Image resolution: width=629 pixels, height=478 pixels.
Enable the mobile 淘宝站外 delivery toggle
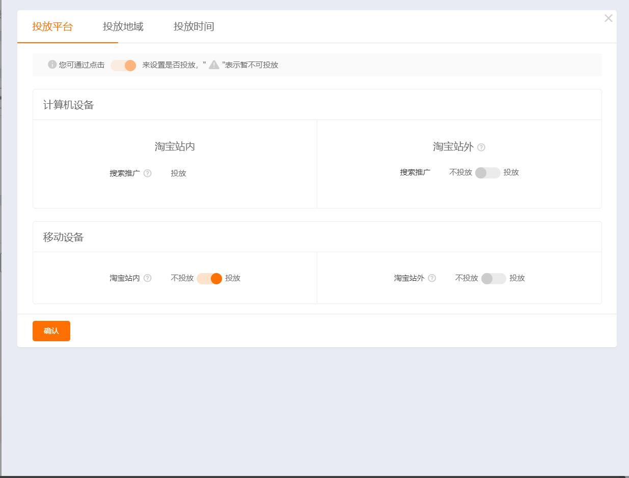point(492,278)
